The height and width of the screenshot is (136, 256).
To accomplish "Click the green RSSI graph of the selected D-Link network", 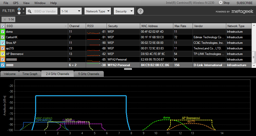I will 93,64.
